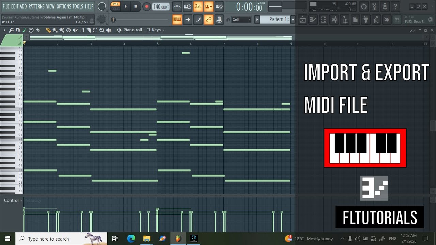The height and width of the screenshot is (245, 436).
Task: Select the Playback speaker tool
Action: [109, 30]
